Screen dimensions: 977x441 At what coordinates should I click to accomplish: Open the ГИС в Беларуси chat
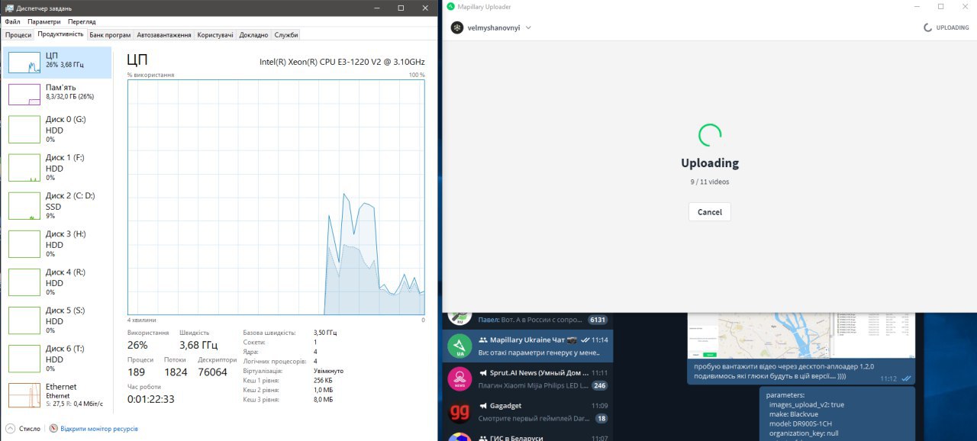527,437
